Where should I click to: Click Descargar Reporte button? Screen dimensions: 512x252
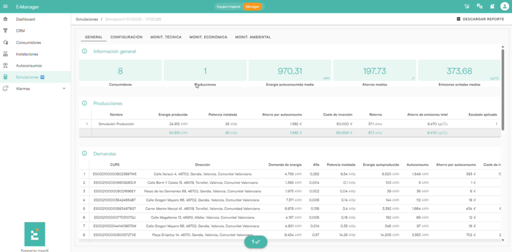pyautogui.click(x=480, y=19)
